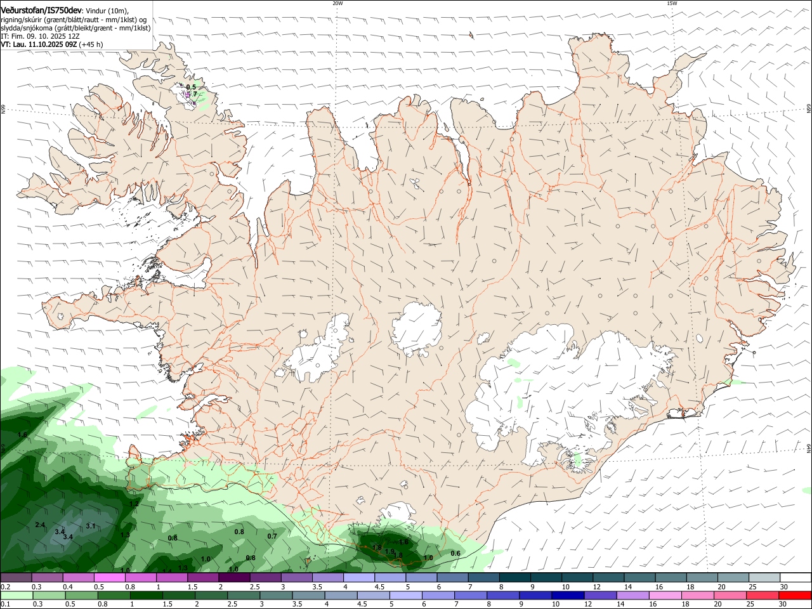Pick the 8–9 royal blue swatch, lower legend row
The image size is (812, 609).
pyautogui.click(x=502, y=595)
